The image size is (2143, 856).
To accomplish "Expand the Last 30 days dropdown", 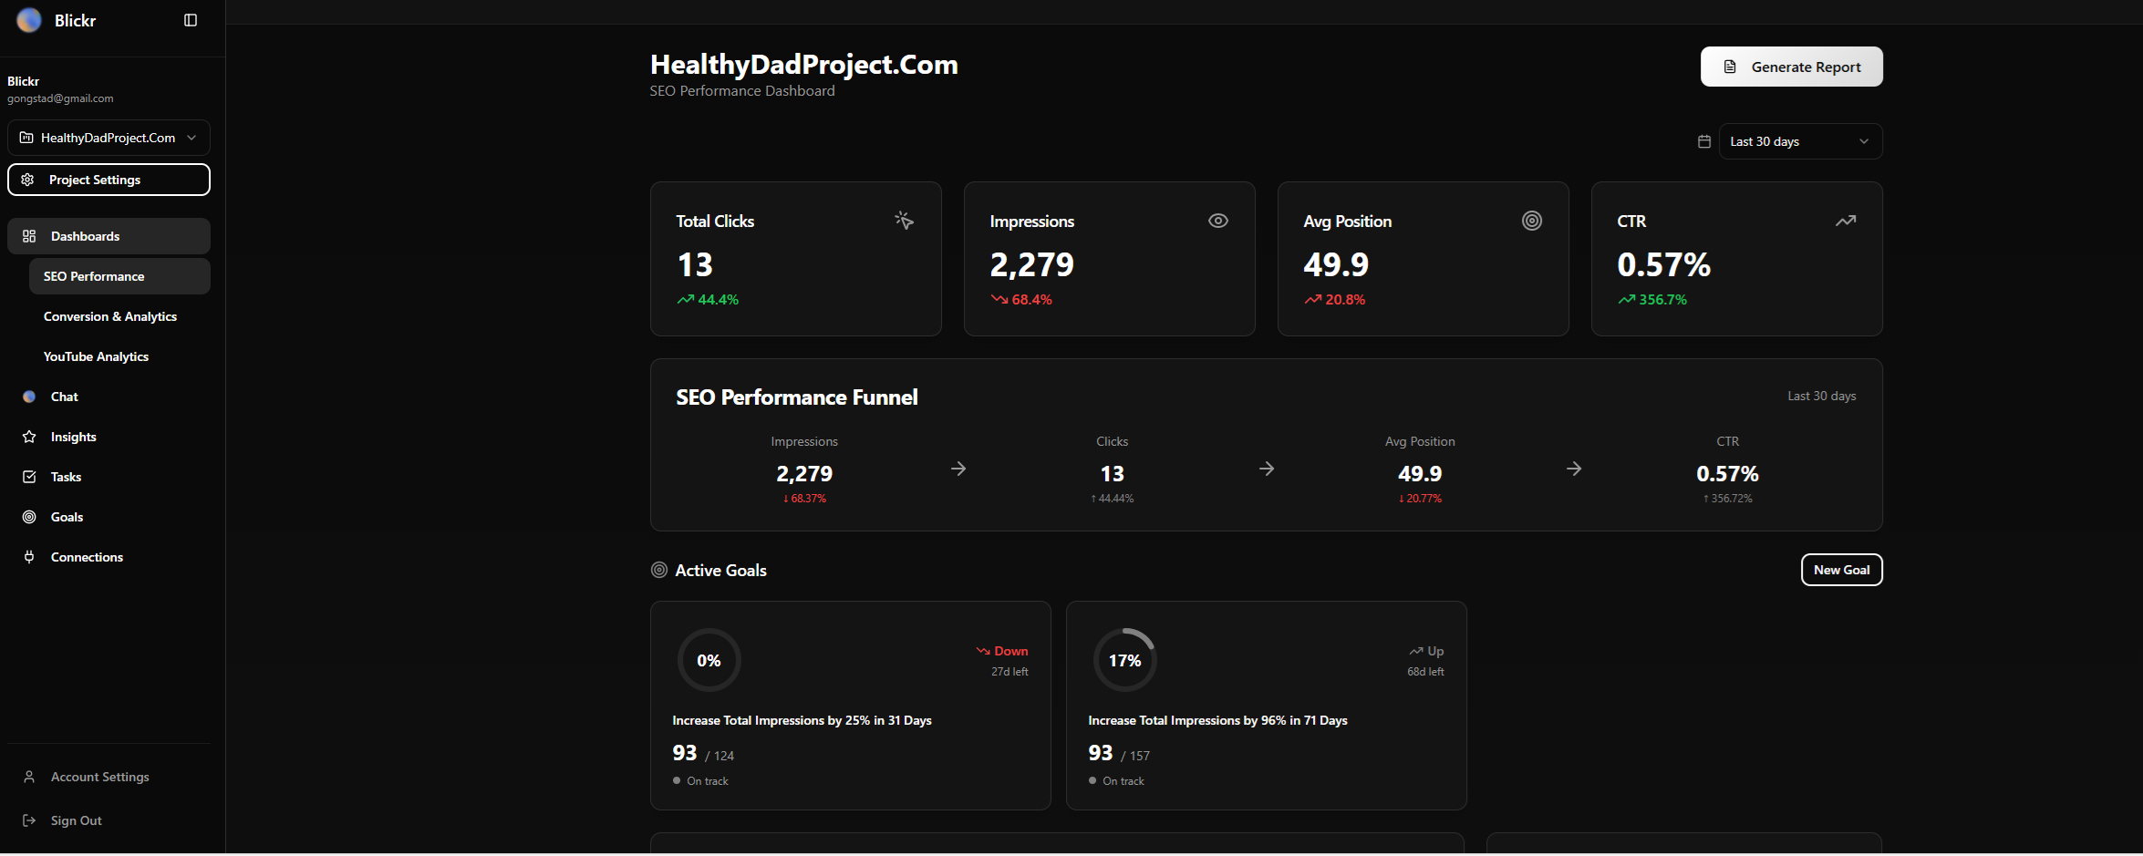I will (x=1798, y=140).
